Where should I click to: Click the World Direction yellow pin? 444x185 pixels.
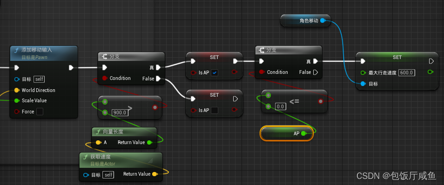17,90
